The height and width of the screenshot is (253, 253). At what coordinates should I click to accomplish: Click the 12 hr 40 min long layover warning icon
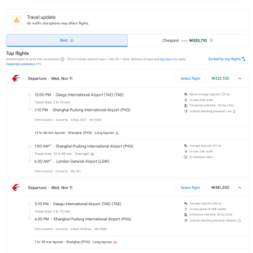pyautogui.click(x=117, y=133)
